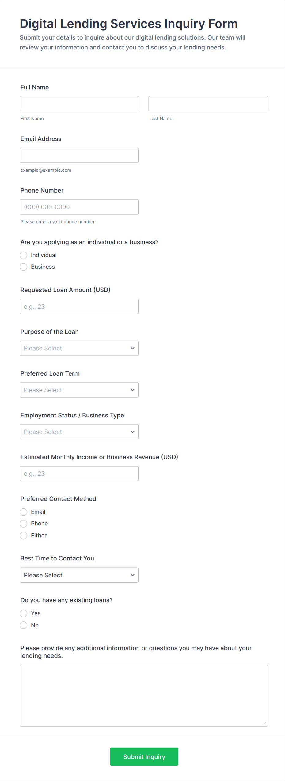285x781 pixels.
Task: Click the First Name input field
Action: [x=79, y=103]
